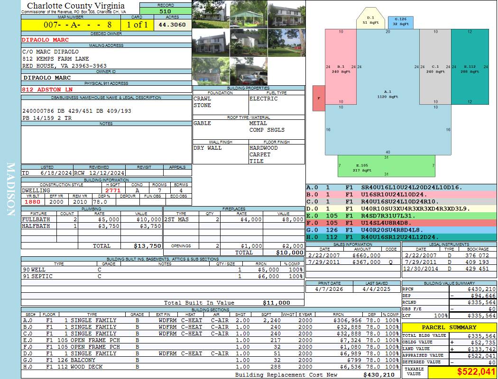Click the last saved date 4/4/2025

click(377, 289)
